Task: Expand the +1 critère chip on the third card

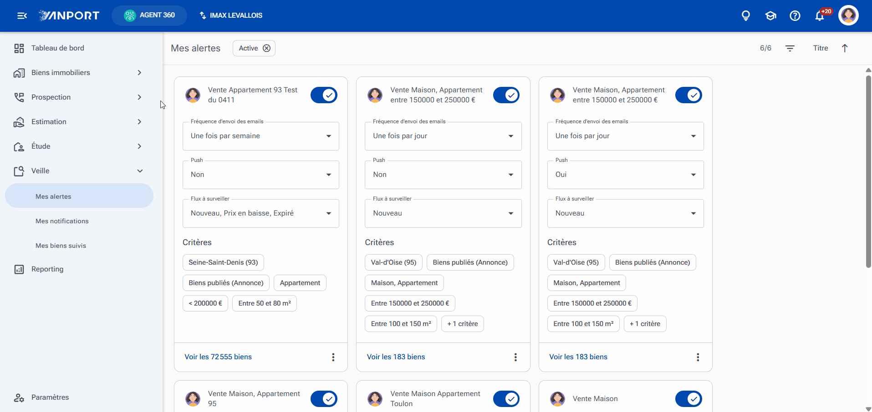Action: (x=645, y=324)
